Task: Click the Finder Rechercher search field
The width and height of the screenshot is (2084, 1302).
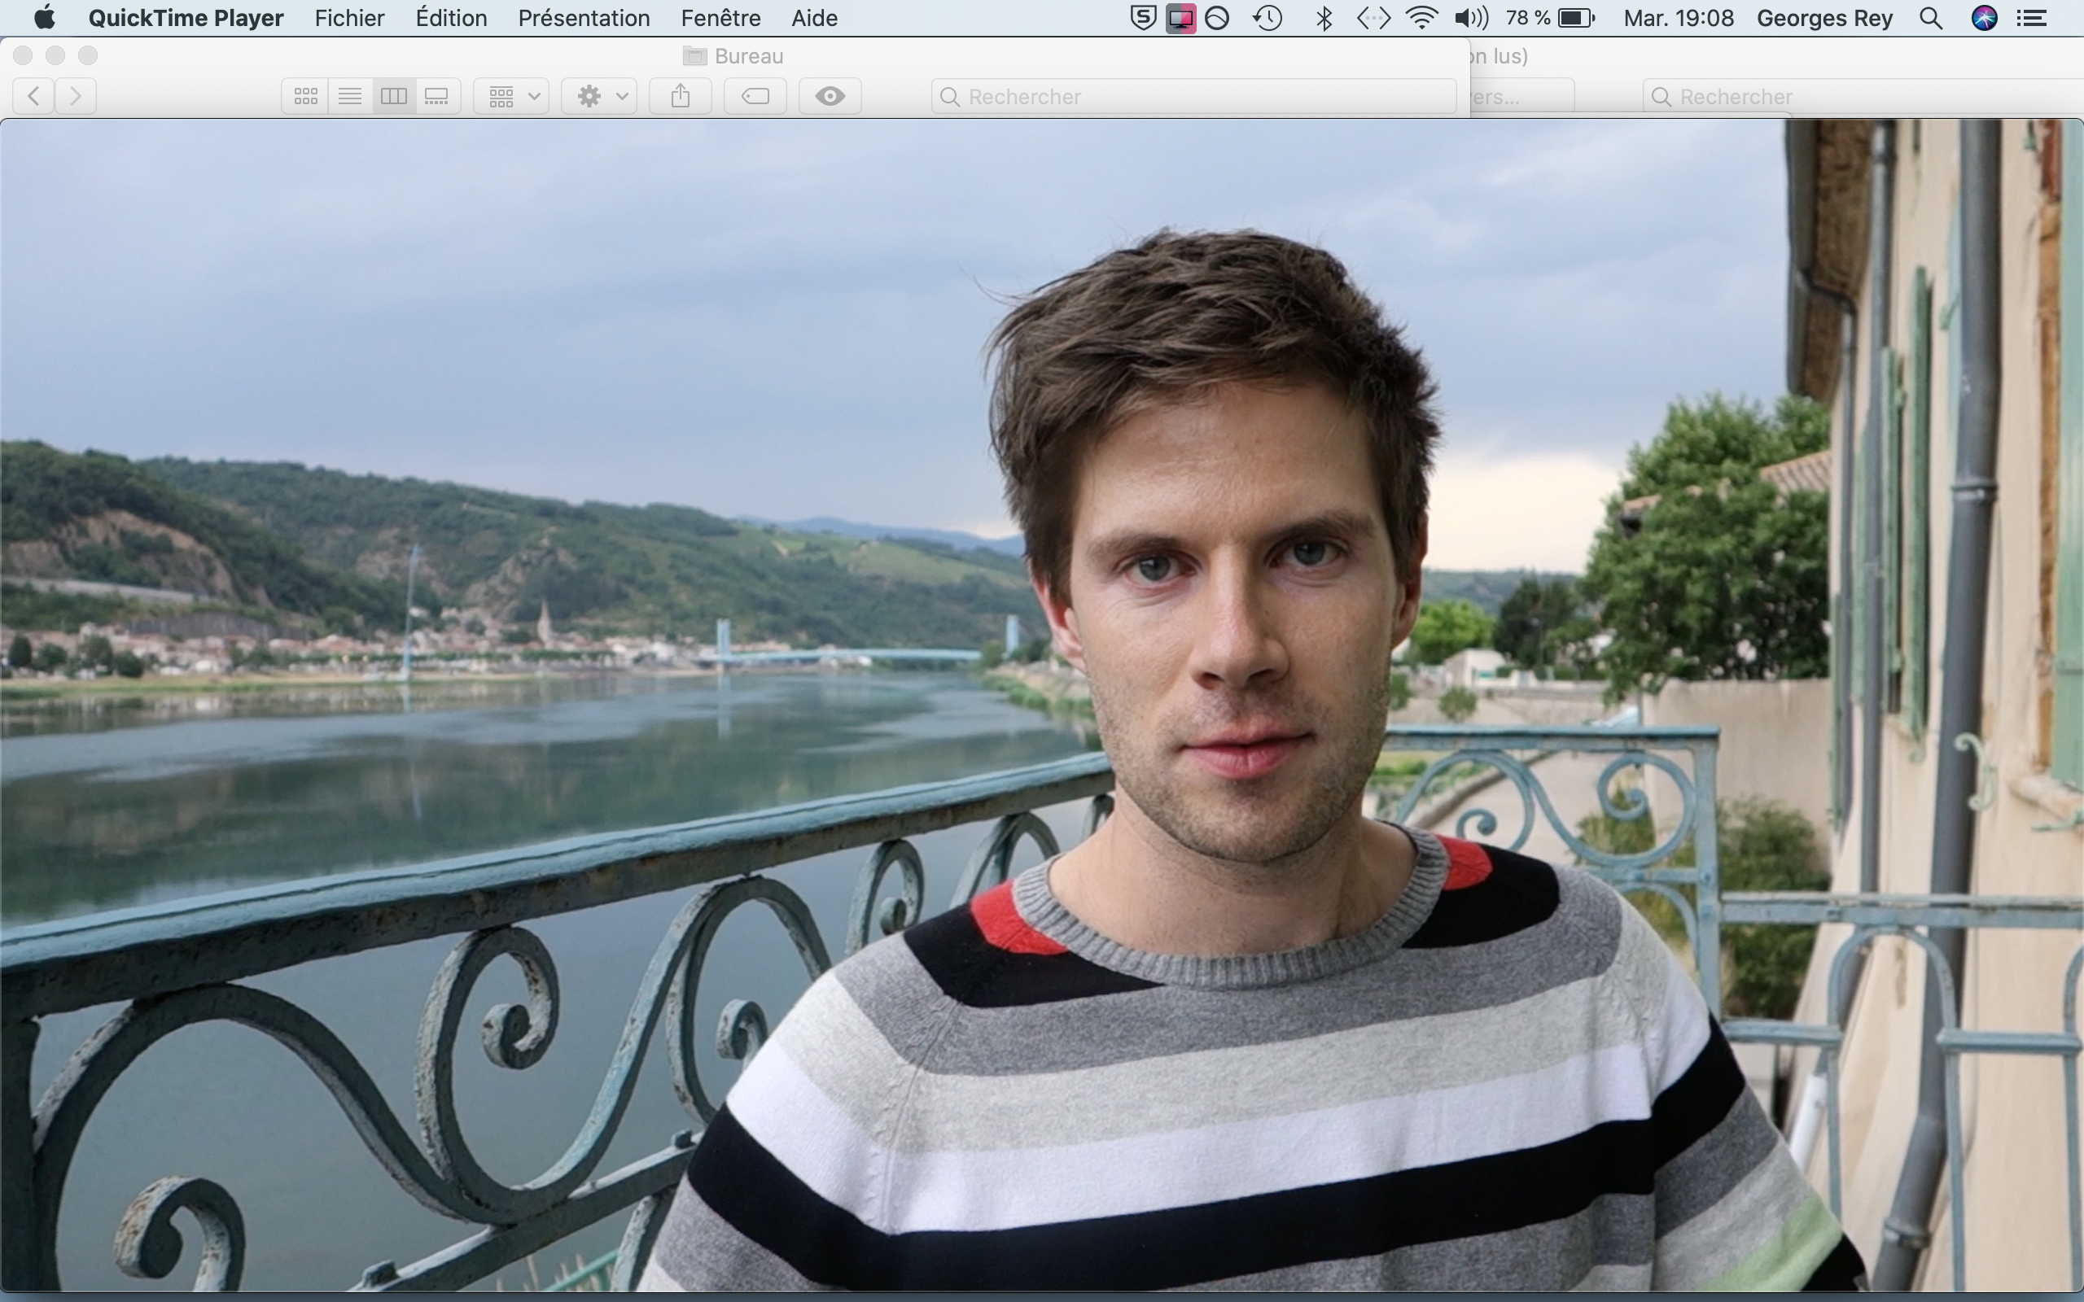Action: [x=1193, y=97]
